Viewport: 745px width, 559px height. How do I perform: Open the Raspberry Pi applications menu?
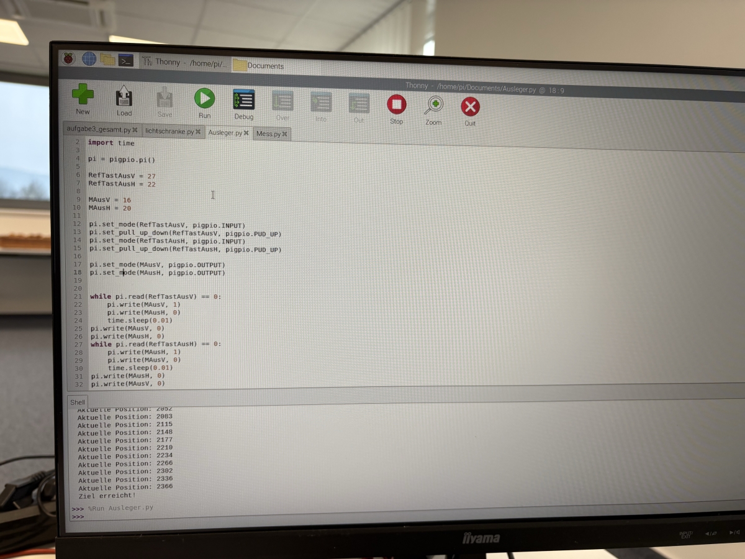click(68, 58)
